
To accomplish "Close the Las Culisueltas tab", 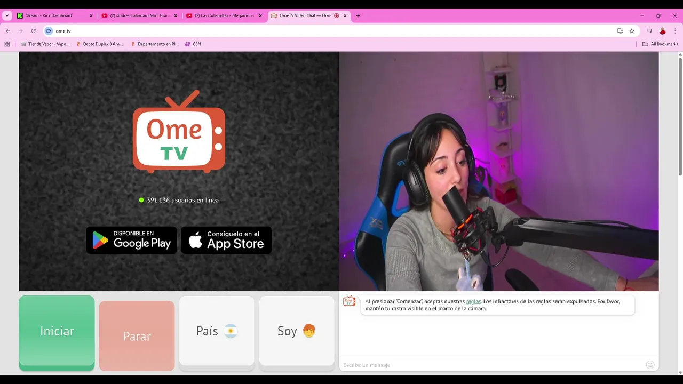I will pos(260,15).
